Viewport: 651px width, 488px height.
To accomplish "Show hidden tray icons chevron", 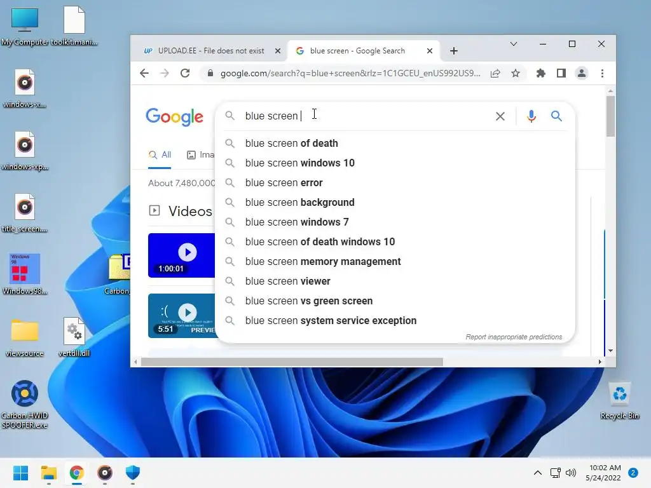I will [x=537, y=473].
